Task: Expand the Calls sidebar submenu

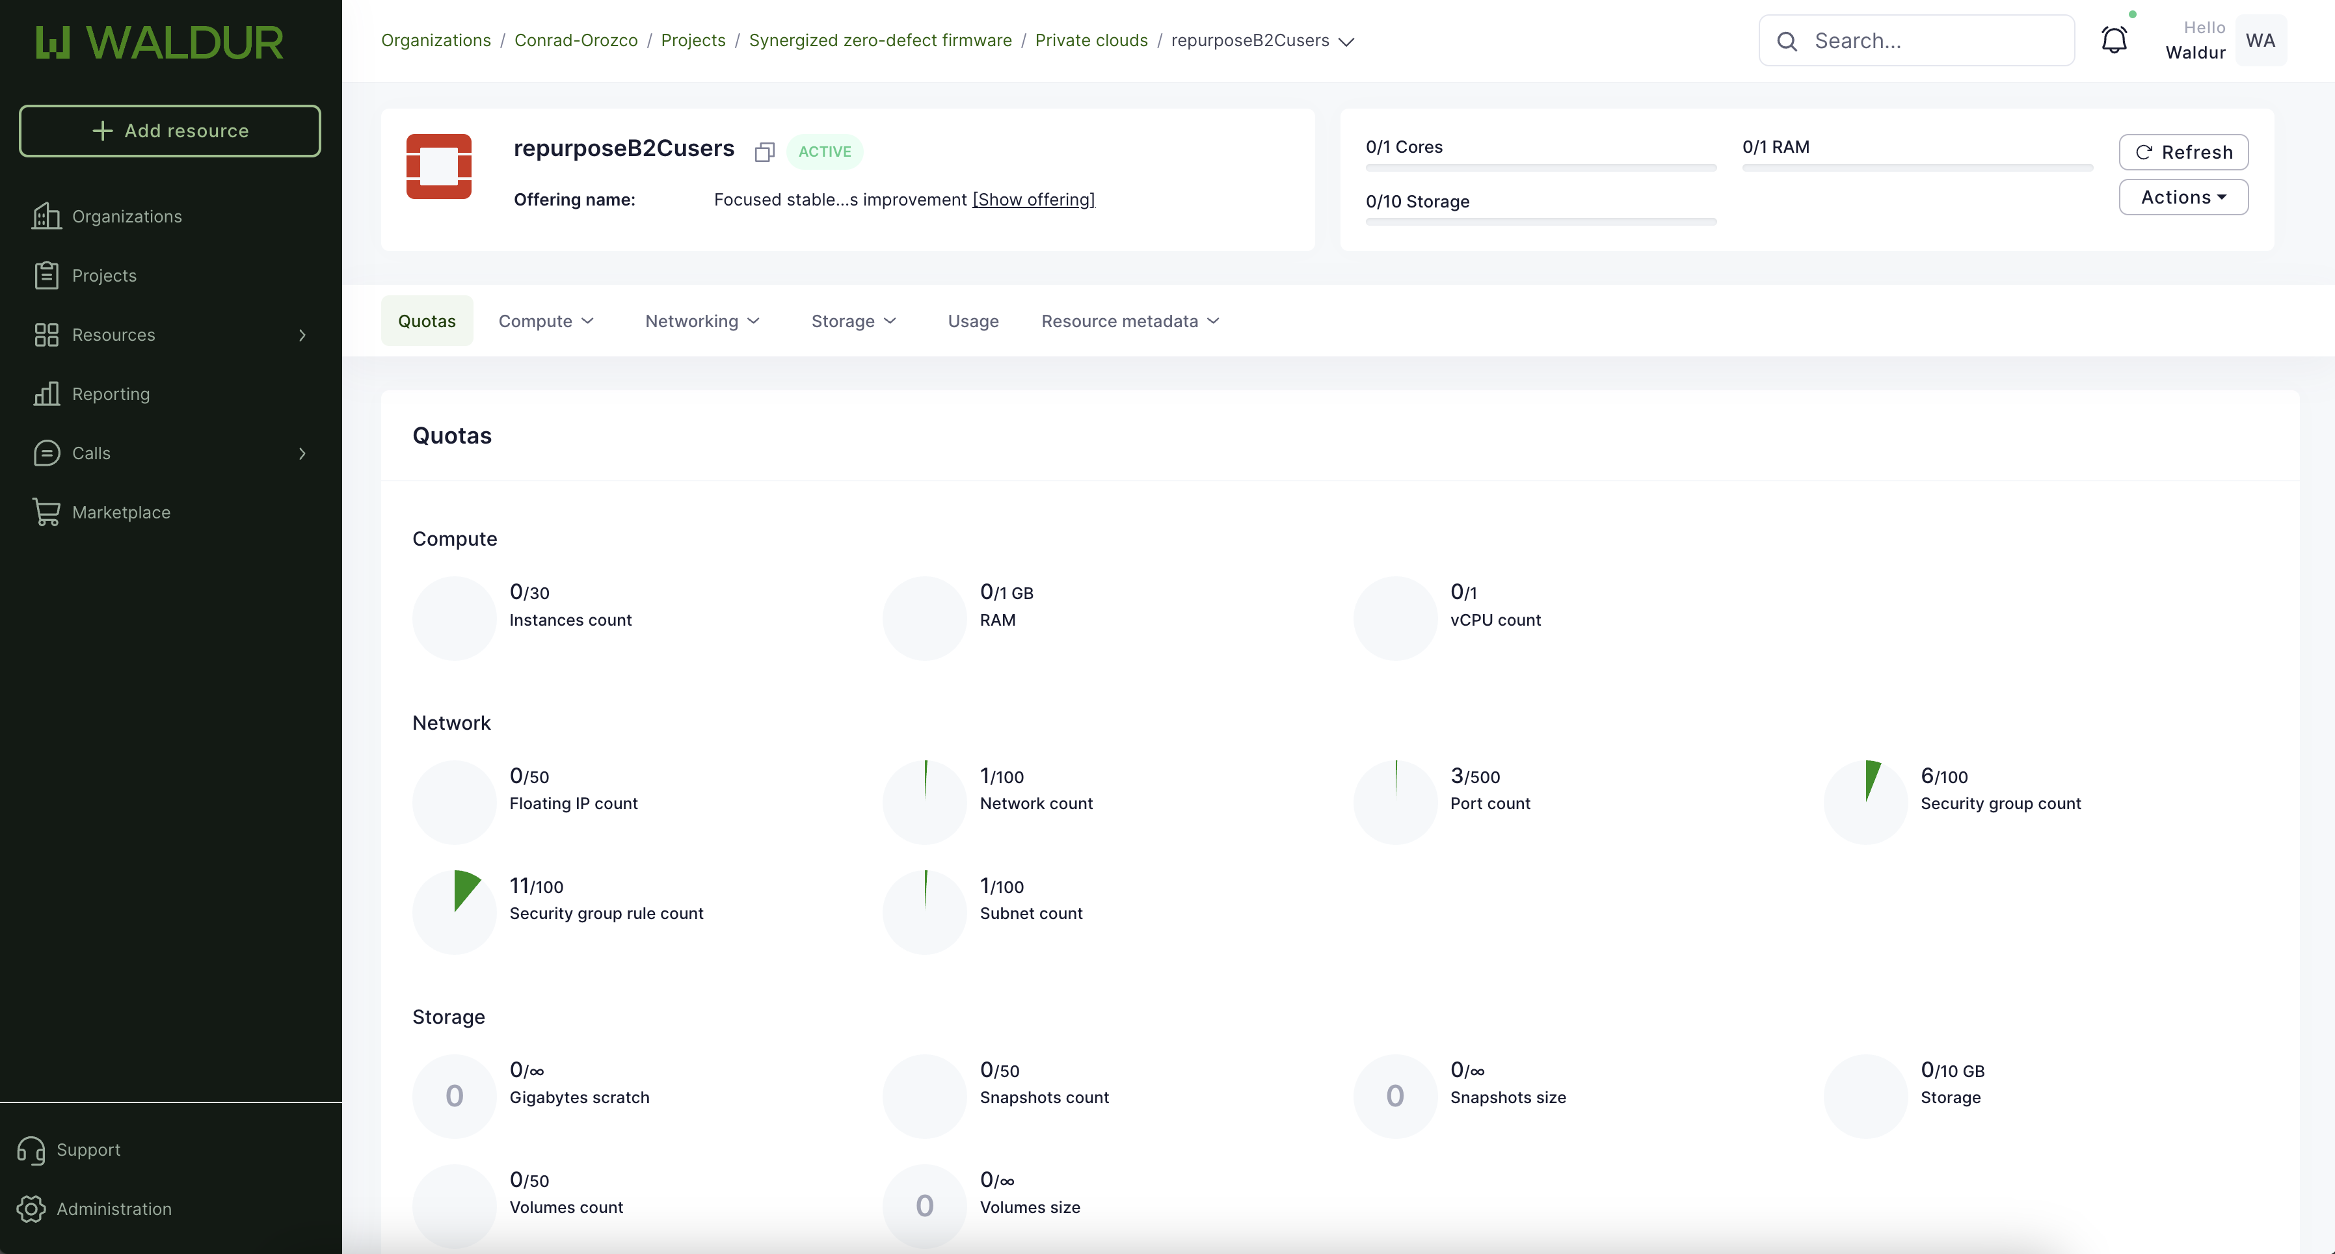Action: 302,453
